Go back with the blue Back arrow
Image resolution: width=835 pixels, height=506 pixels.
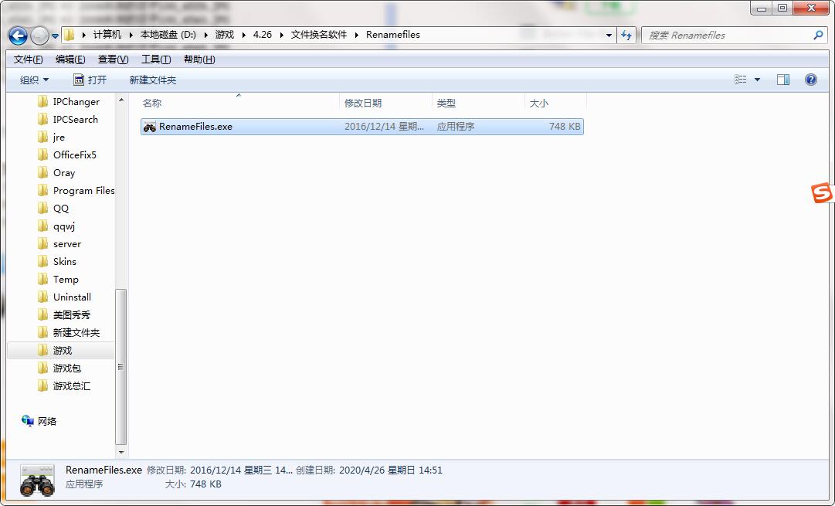point(18,36)
